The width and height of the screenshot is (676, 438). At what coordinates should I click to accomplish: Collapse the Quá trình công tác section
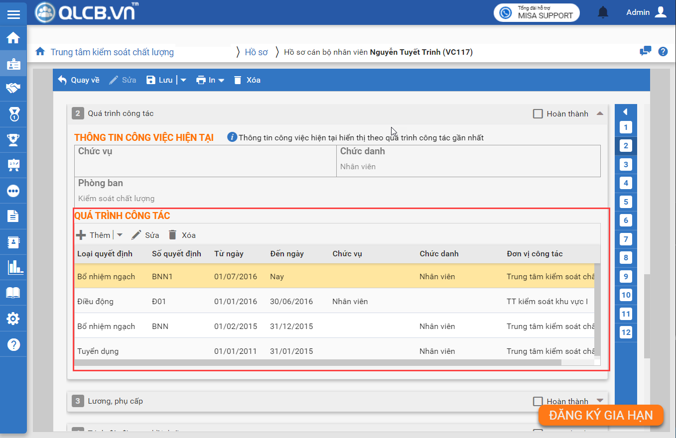coord(600,114)
